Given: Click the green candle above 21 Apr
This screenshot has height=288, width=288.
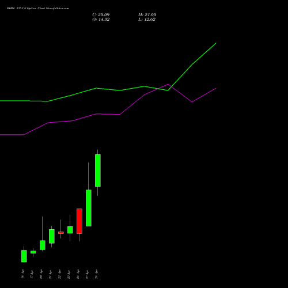Looking at the screenshot, I should click(52, 236).
